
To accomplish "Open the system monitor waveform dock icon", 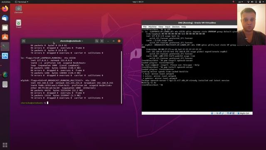I will coord(5,56).
